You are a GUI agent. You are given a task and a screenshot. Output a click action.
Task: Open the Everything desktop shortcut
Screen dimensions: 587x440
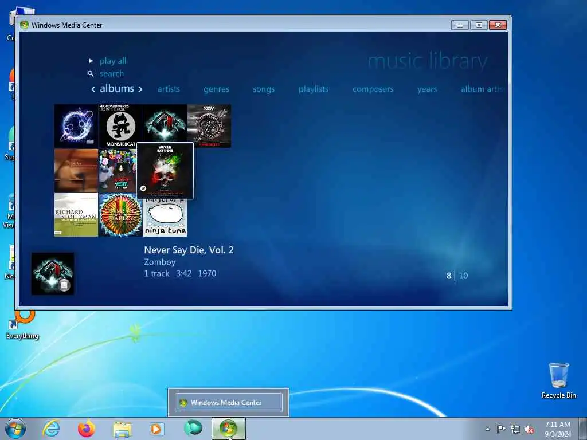[22, 325]
